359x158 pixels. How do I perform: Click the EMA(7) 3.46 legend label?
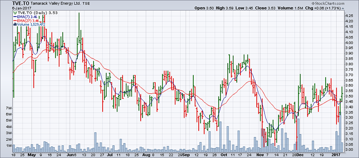pyautogui.click(x=28, y=17)
